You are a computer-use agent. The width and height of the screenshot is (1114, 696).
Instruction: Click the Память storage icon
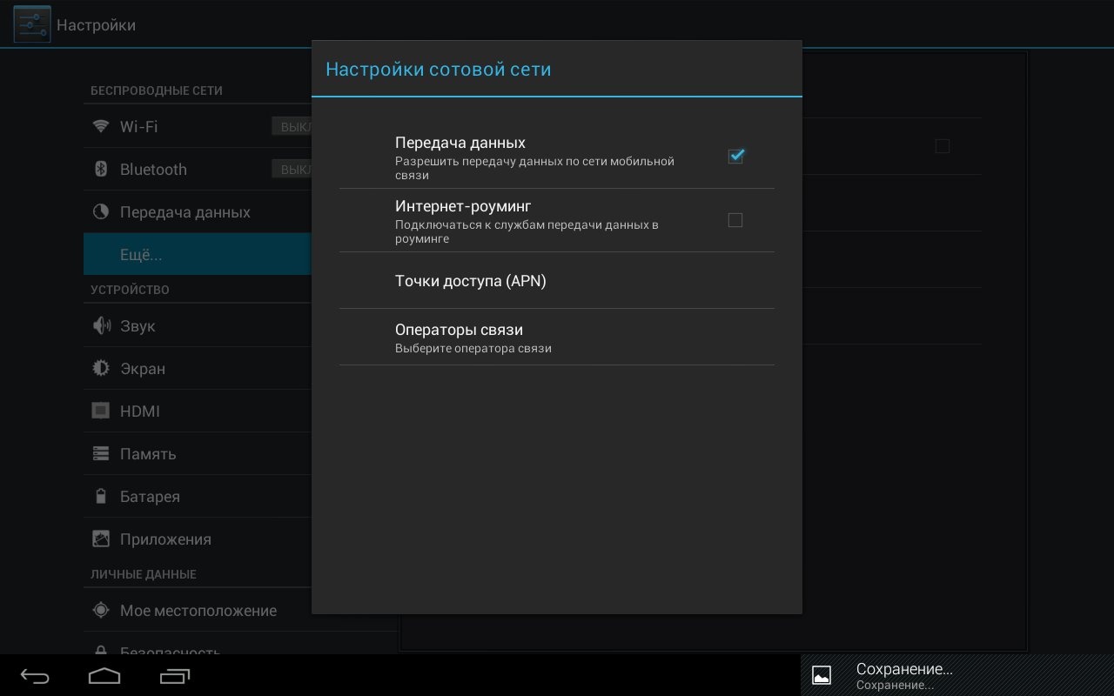[101, 454]
